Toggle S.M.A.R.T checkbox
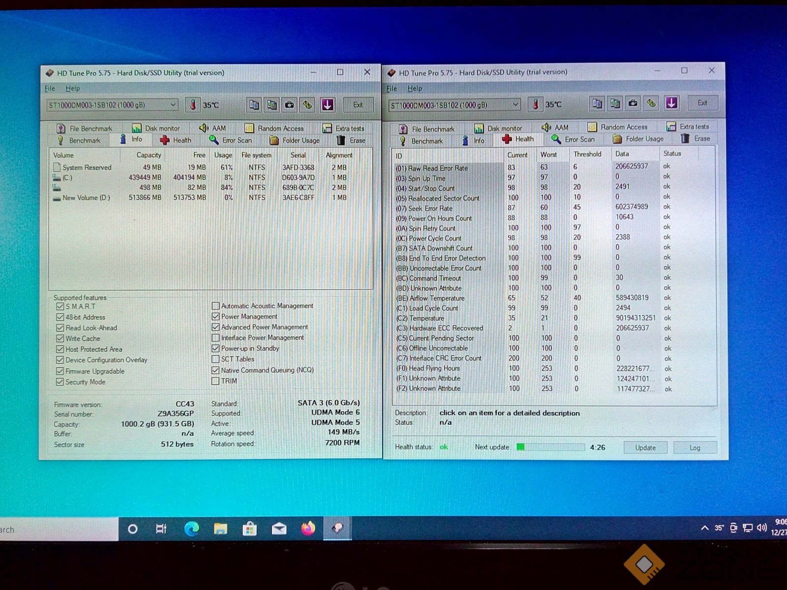 click(x=60, y=306)
